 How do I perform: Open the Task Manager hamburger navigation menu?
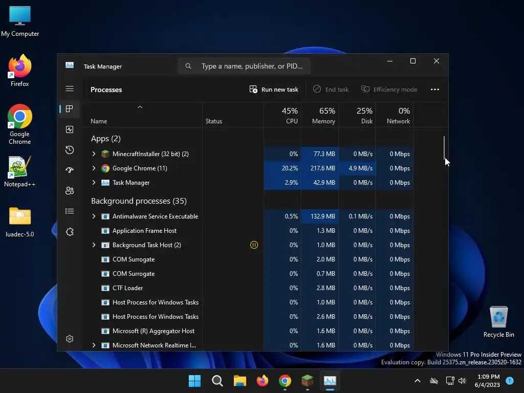70,89
